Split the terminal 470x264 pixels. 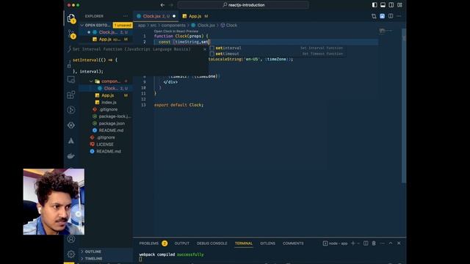point(366,243)
